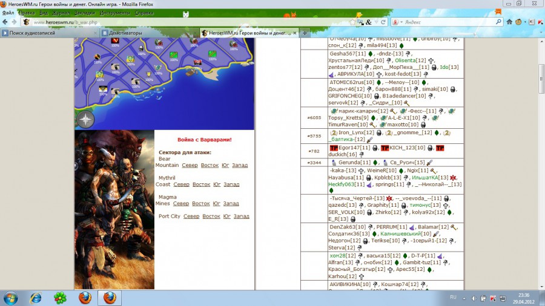Switch to Поиск аудиозаписей tab
The width and height of the screenshot is (545, 306).
(x=50, y=33)
